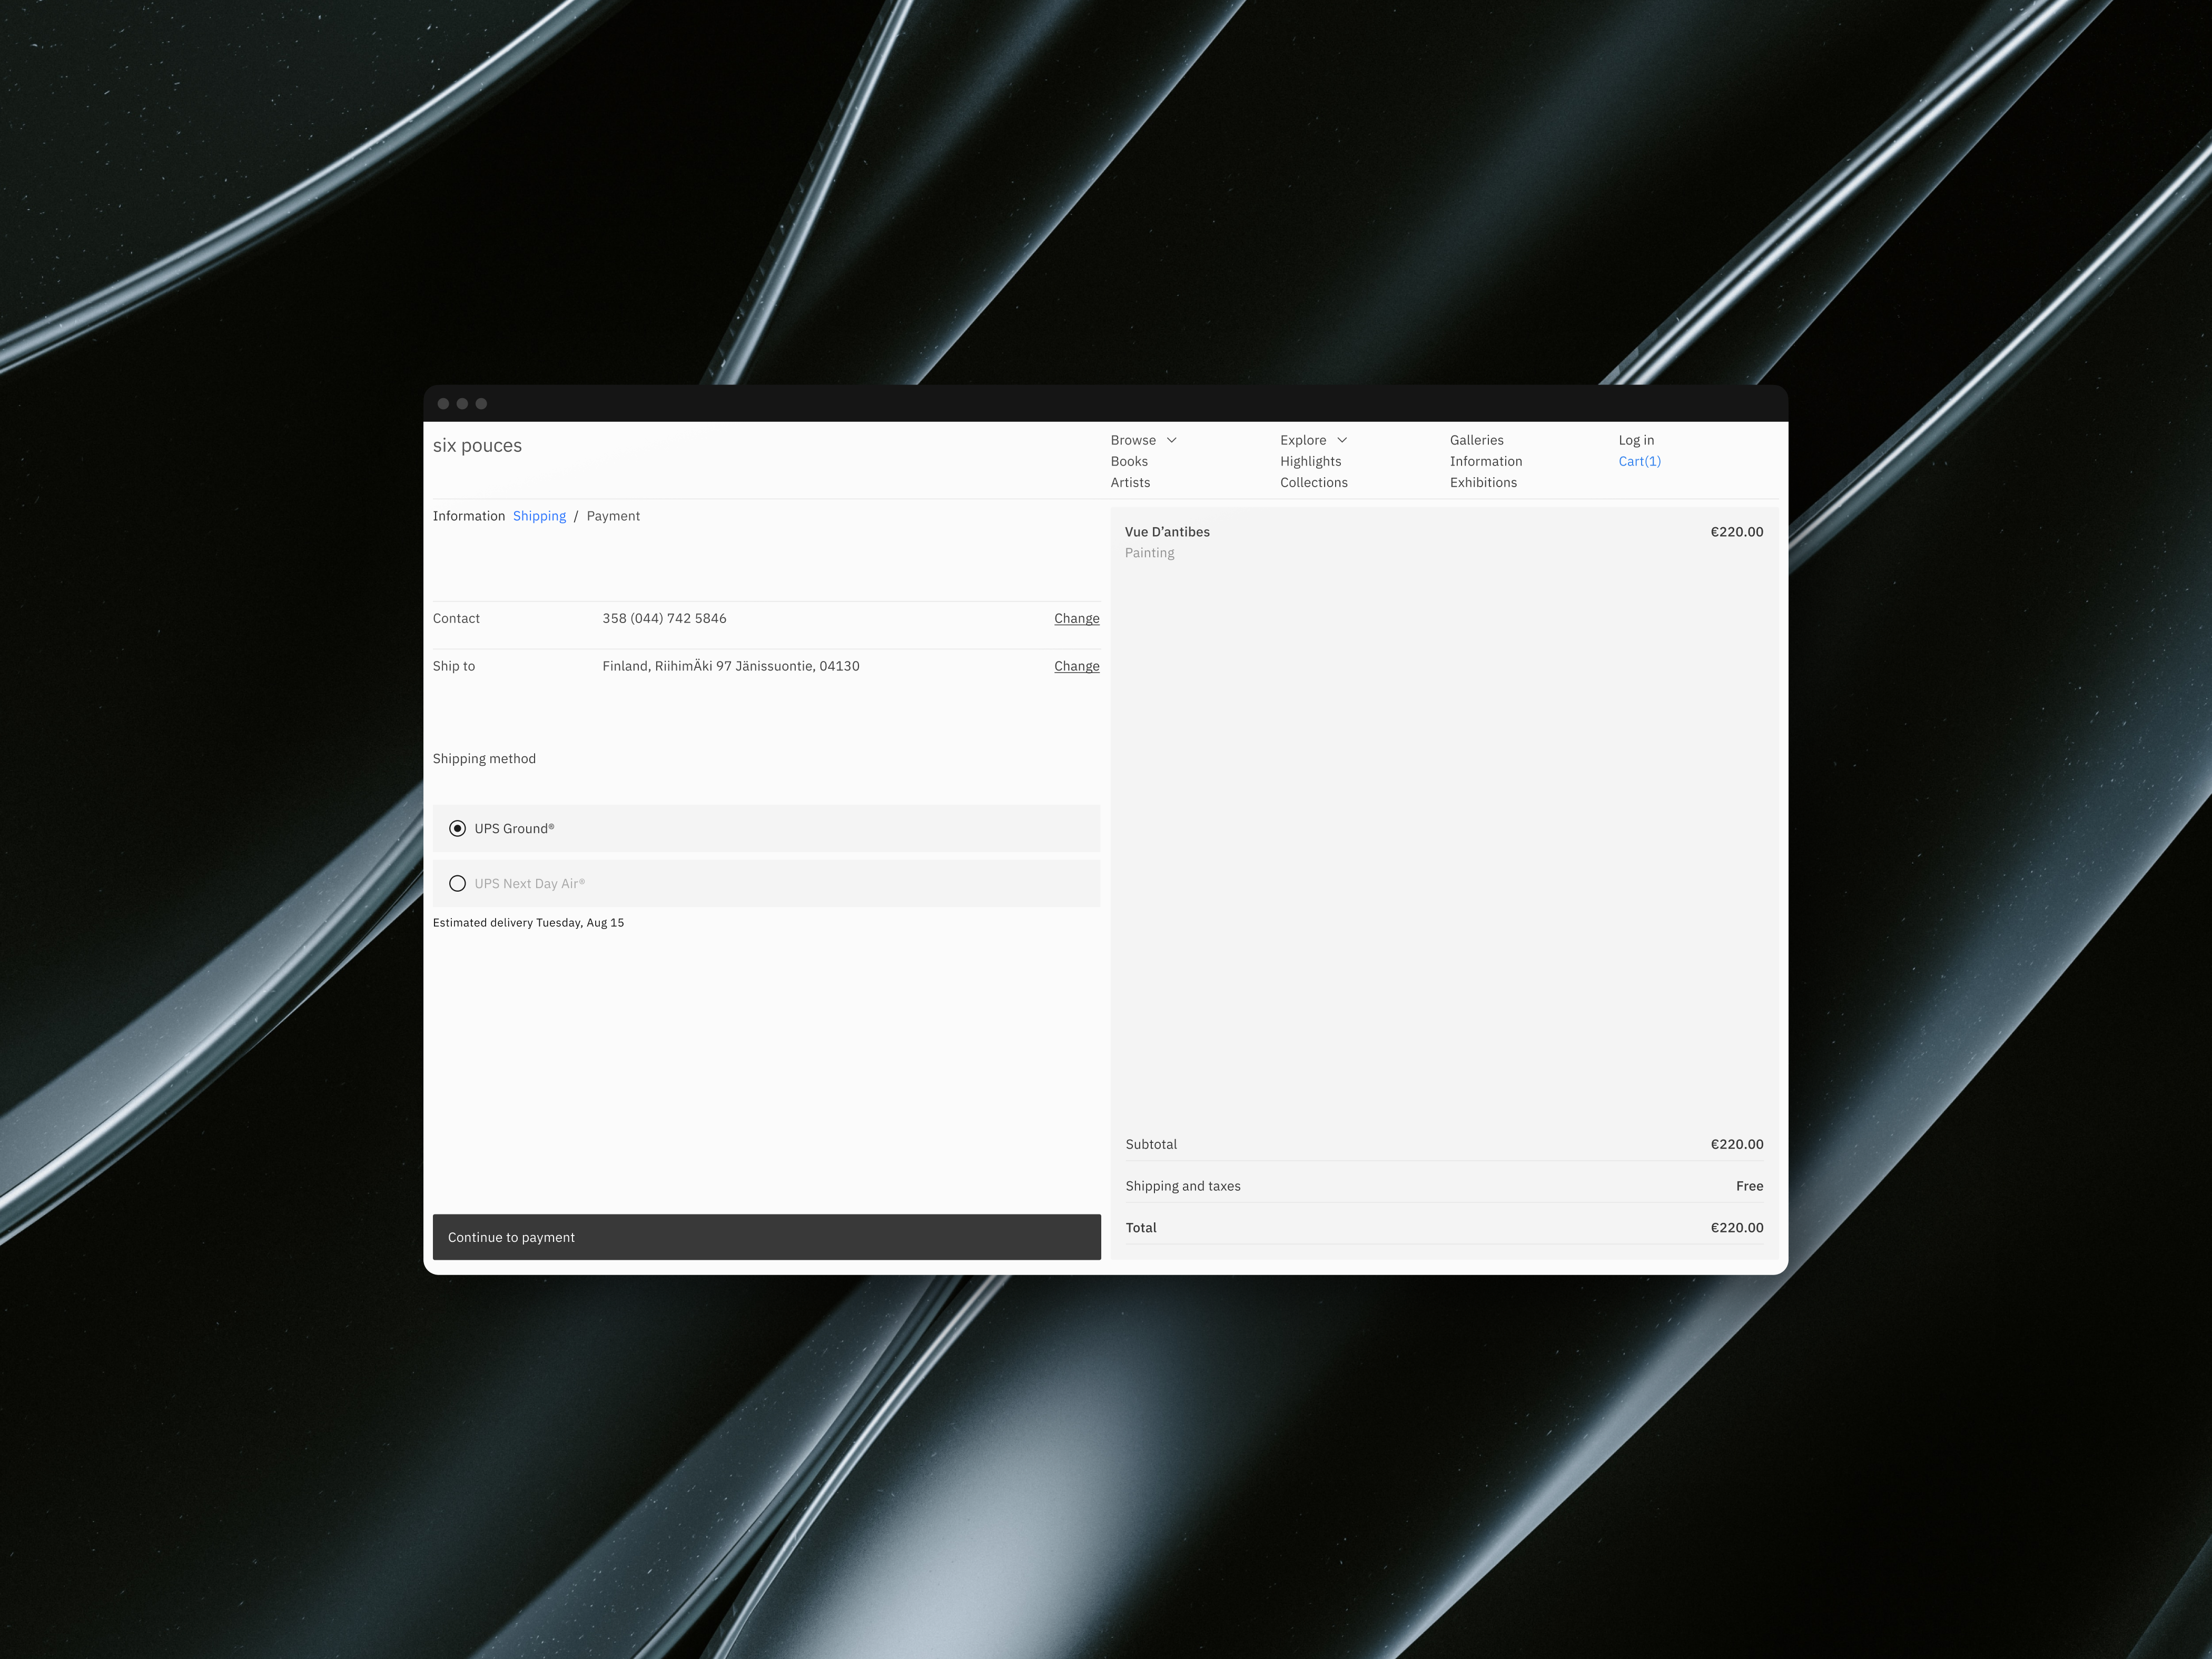Click Vue D'antibes item in order summary

click(x=1167, y=532)
